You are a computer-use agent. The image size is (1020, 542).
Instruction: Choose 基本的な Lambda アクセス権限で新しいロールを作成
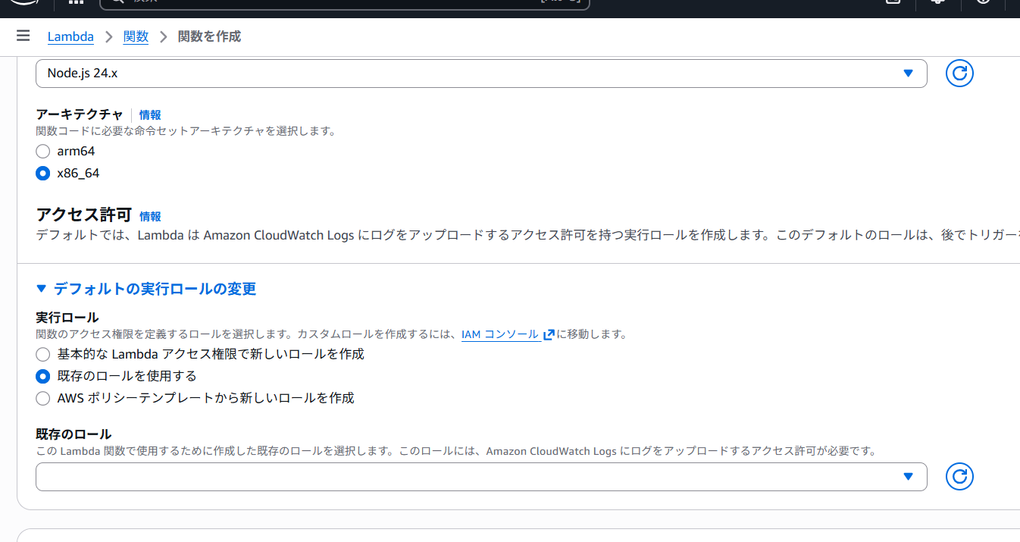pyautogui.click(x=43, y=354)
